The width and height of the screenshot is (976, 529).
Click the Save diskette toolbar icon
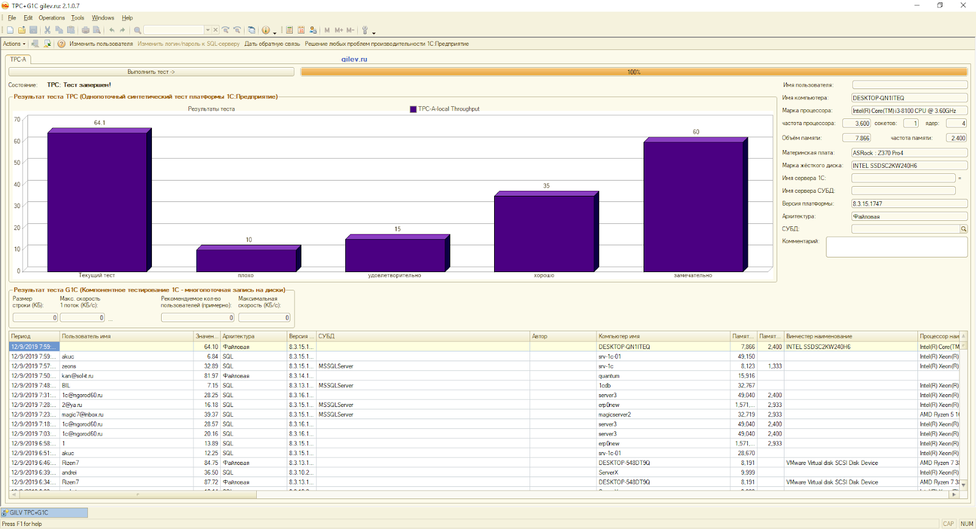click(33, 30)
